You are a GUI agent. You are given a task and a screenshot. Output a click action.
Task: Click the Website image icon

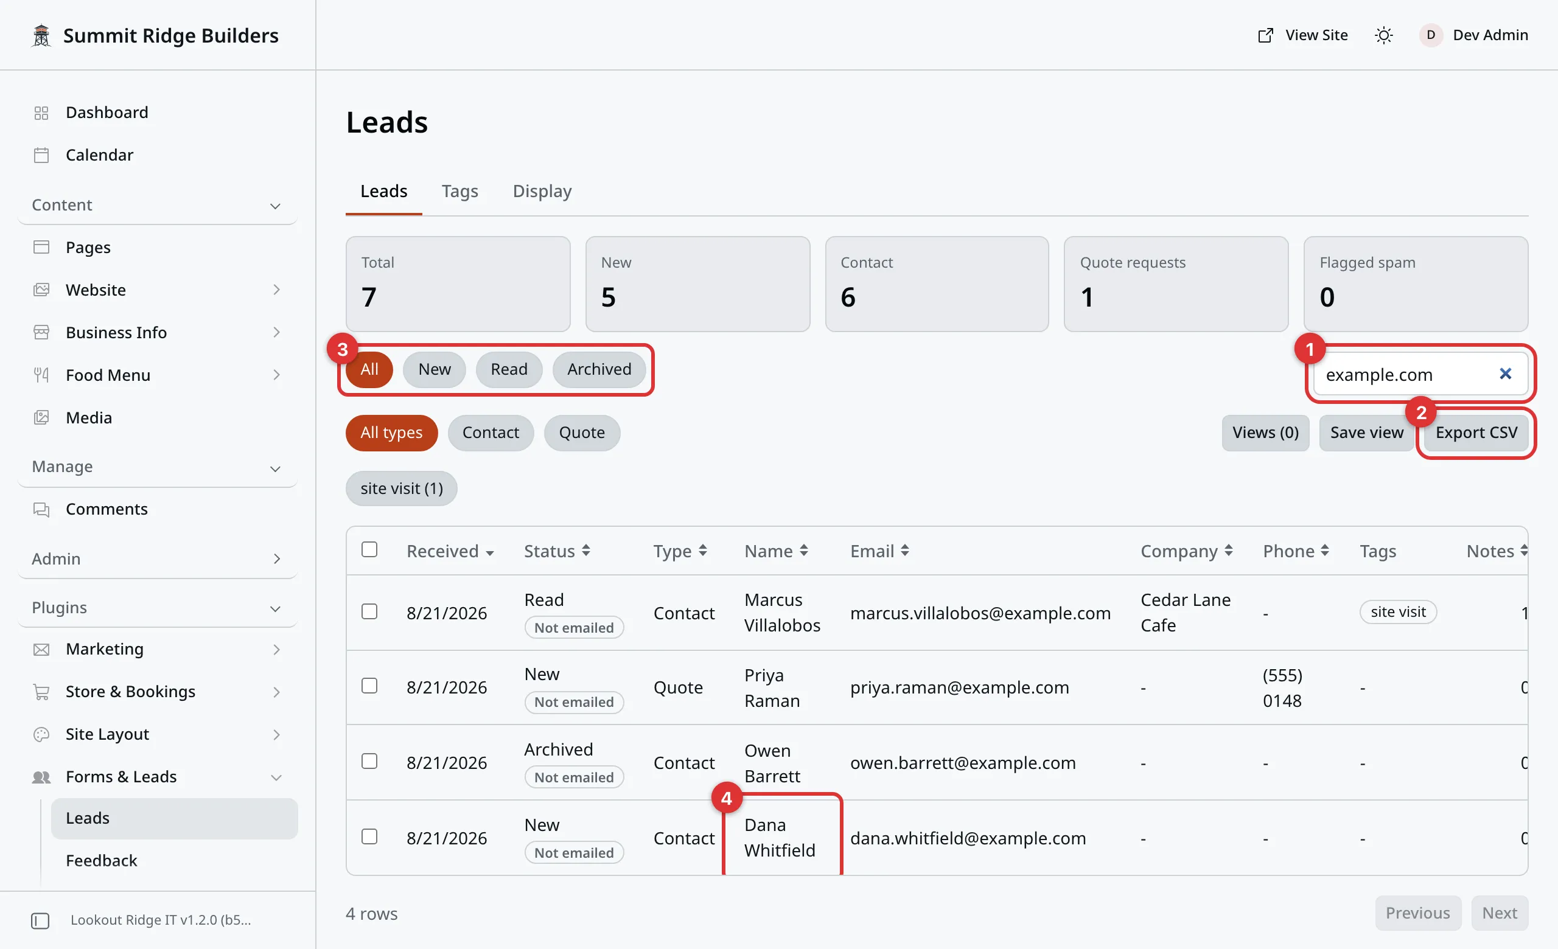(x=41, y=290)
